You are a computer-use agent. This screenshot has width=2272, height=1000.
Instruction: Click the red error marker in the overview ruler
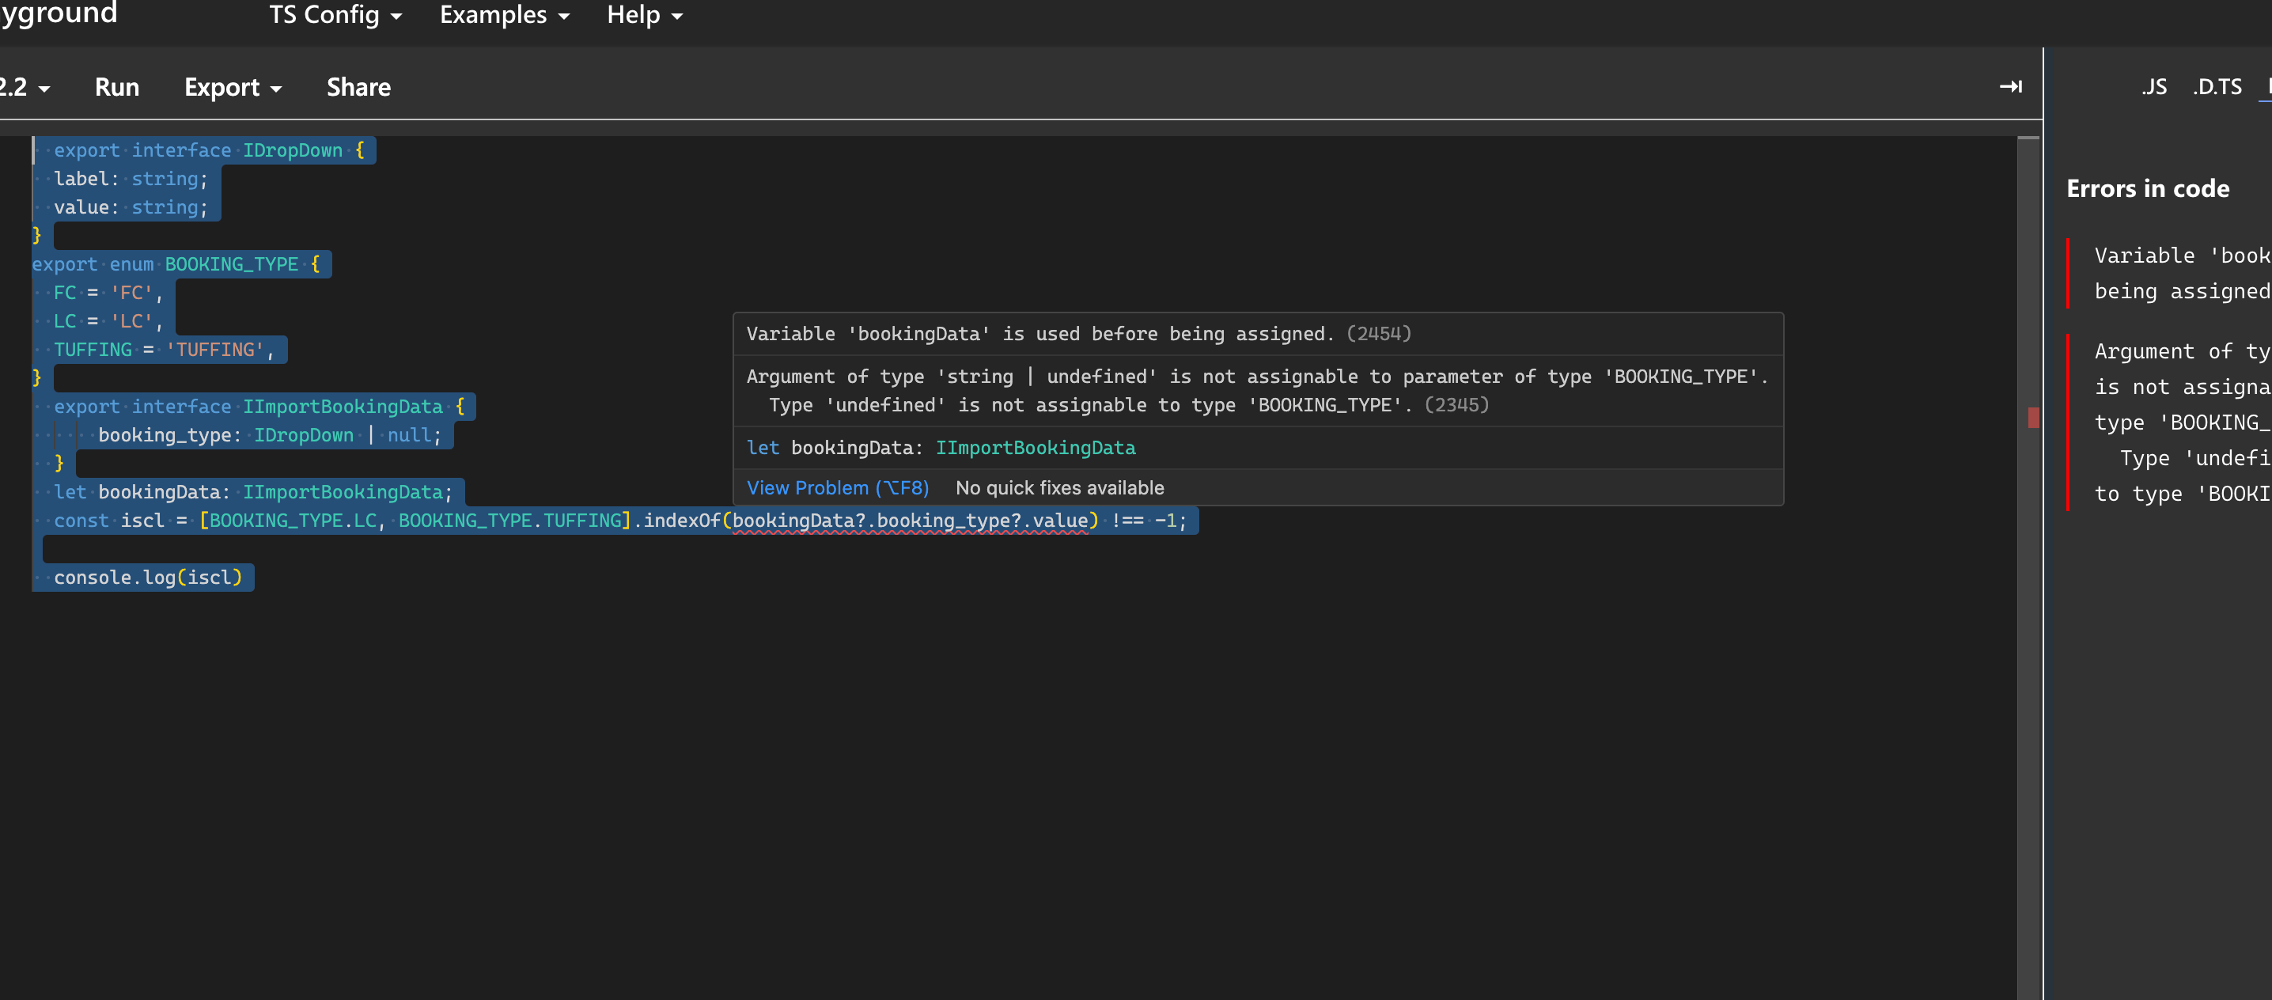2033,418
